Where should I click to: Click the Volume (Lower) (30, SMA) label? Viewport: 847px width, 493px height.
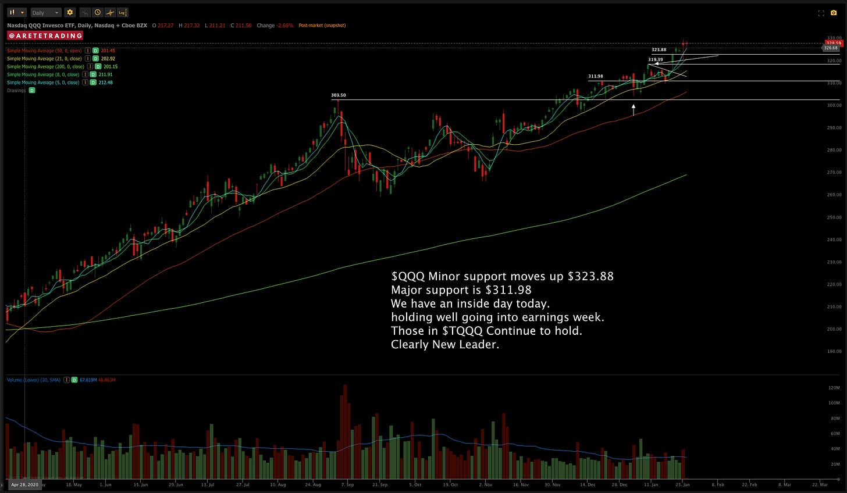pos(34,380)
